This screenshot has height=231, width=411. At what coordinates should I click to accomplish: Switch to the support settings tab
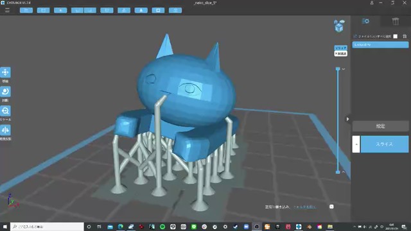396,21
